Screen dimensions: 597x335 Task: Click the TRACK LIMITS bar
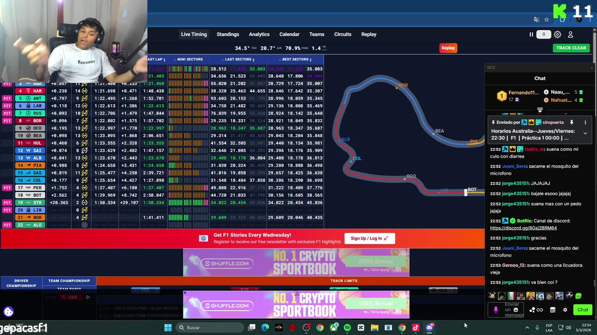point(344,281)
